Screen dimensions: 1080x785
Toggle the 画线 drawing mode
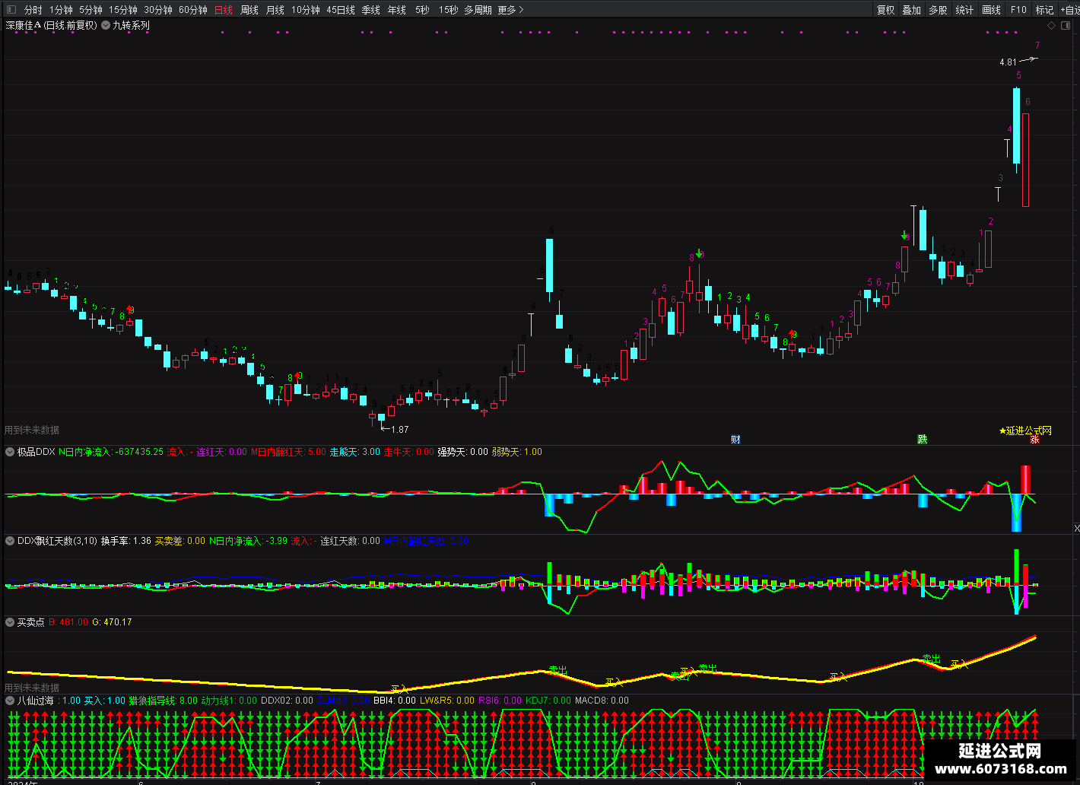point(992,10)
